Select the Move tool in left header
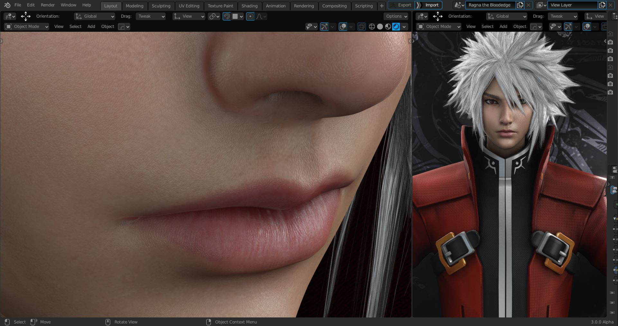Screen dimensions: 618x326 coord(26,16)
